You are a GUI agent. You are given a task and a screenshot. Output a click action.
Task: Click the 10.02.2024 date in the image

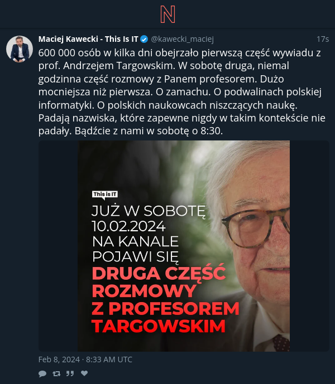(x=128, y=226)
